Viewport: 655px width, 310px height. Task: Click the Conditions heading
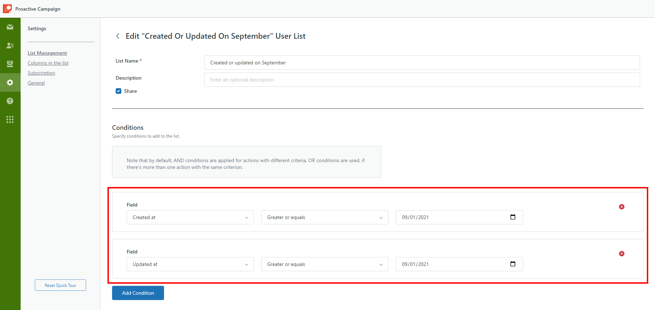128,127
